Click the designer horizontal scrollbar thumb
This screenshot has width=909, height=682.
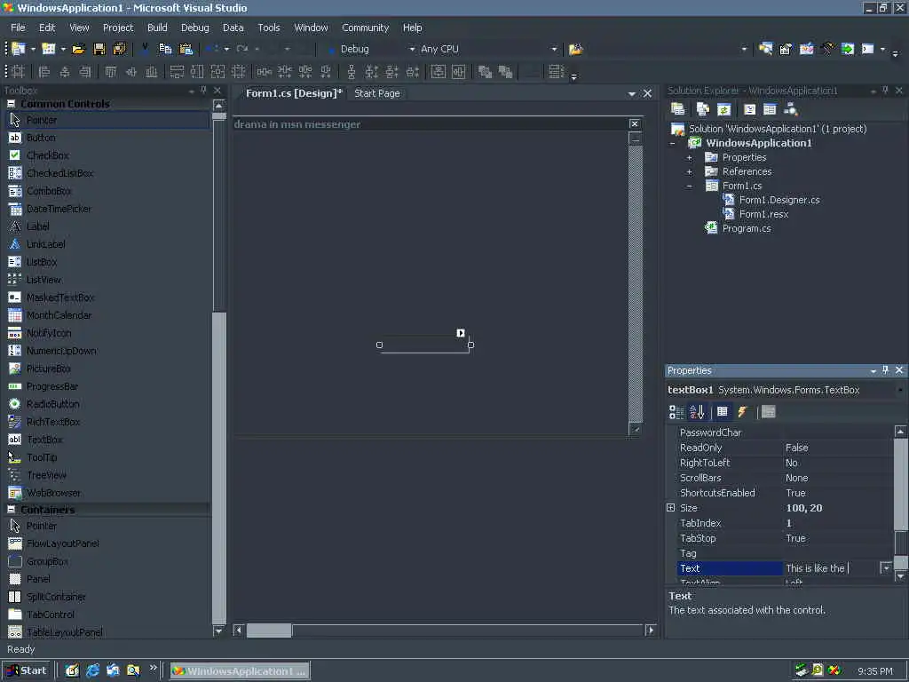click(269, 630)
